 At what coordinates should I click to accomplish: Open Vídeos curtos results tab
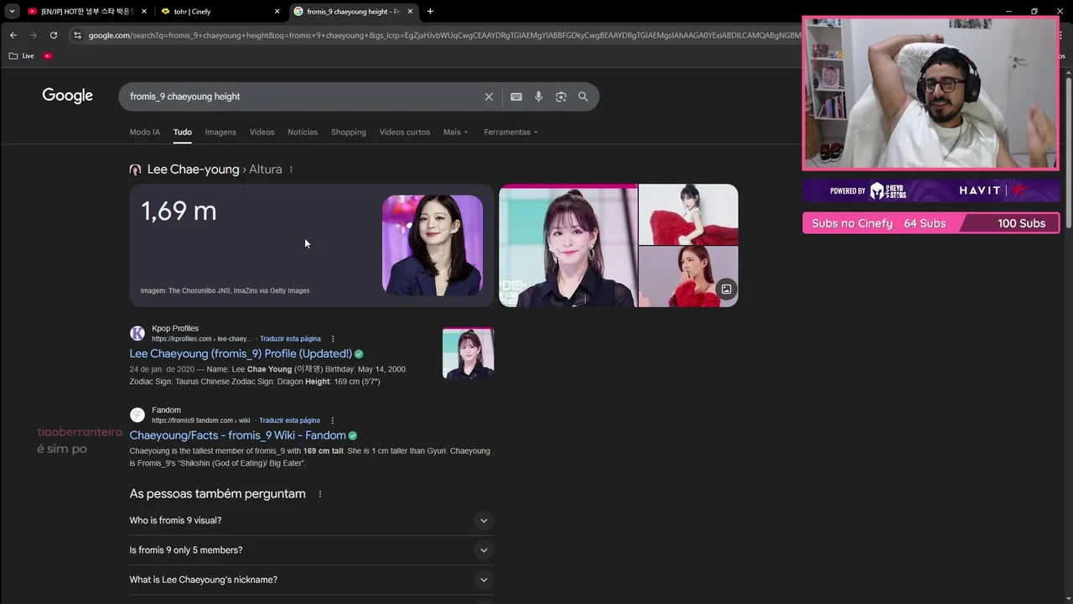[x=404, y=132]
